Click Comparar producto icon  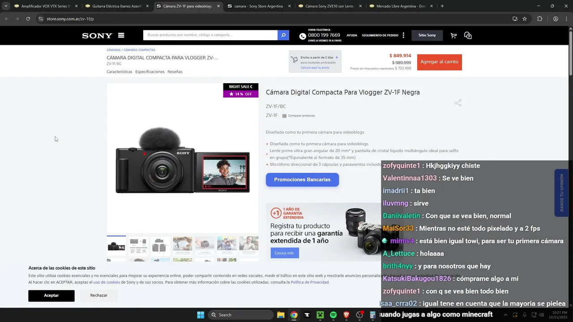(x=284, y=116)
